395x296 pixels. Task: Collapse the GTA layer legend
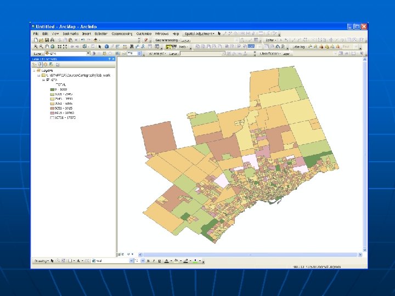43,79
